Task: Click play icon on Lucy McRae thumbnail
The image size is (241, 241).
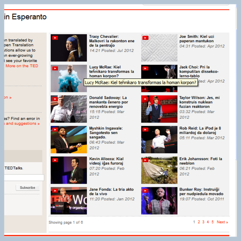Action: 55,68
